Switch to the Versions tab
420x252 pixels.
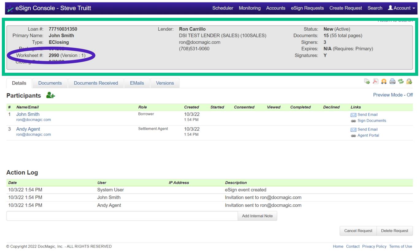(165, 83)
